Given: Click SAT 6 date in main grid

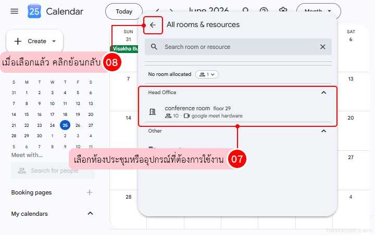Looking at the screenshot, I should pos(351,40).
